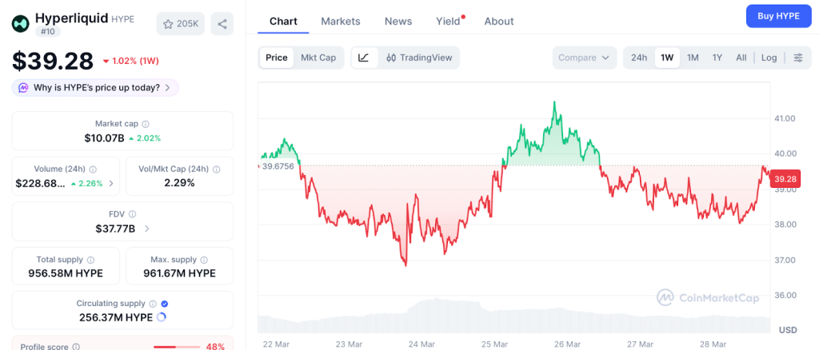The image size is (819, 350).
Task: Switch chart to Mkt Cap view
Action: point(318,58)
